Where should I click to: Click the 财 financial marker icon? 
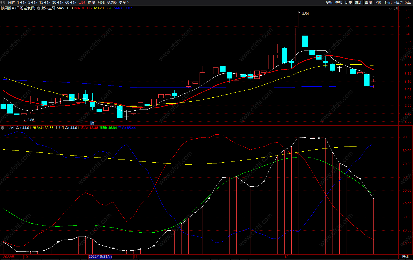[92, 123]
